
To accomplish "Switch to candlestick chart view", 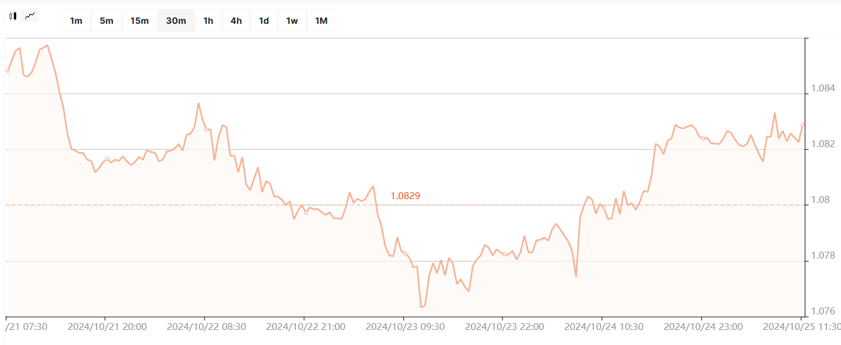I will 13,16.
